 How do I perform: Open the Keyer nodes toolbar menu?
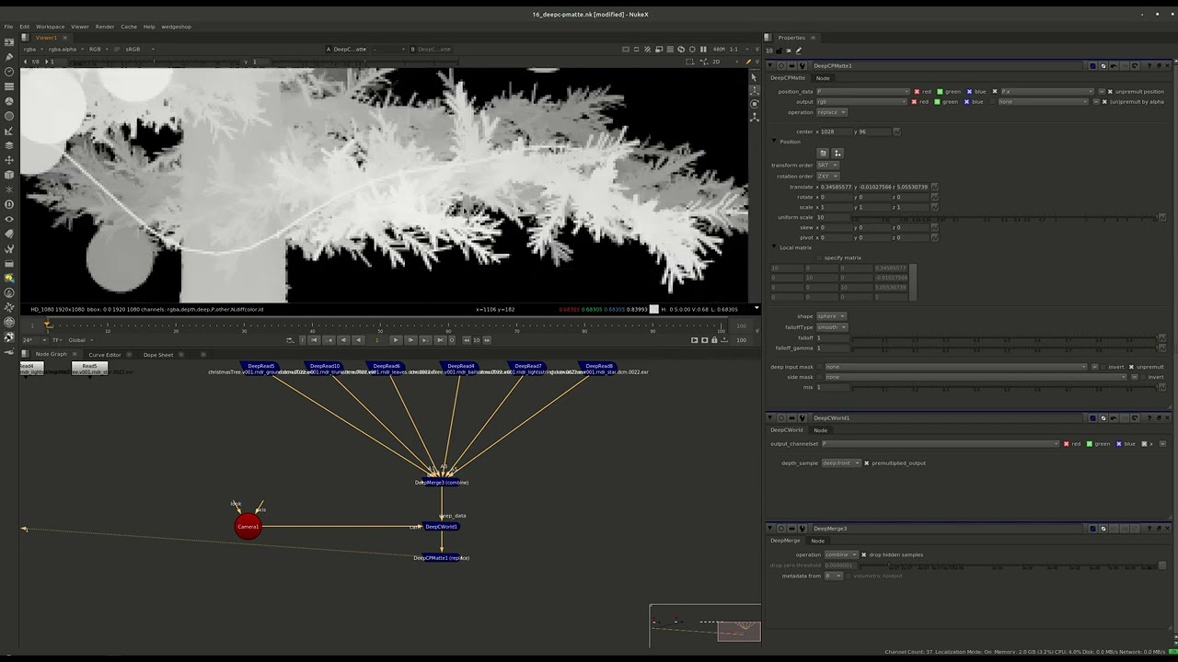point(9,131)
